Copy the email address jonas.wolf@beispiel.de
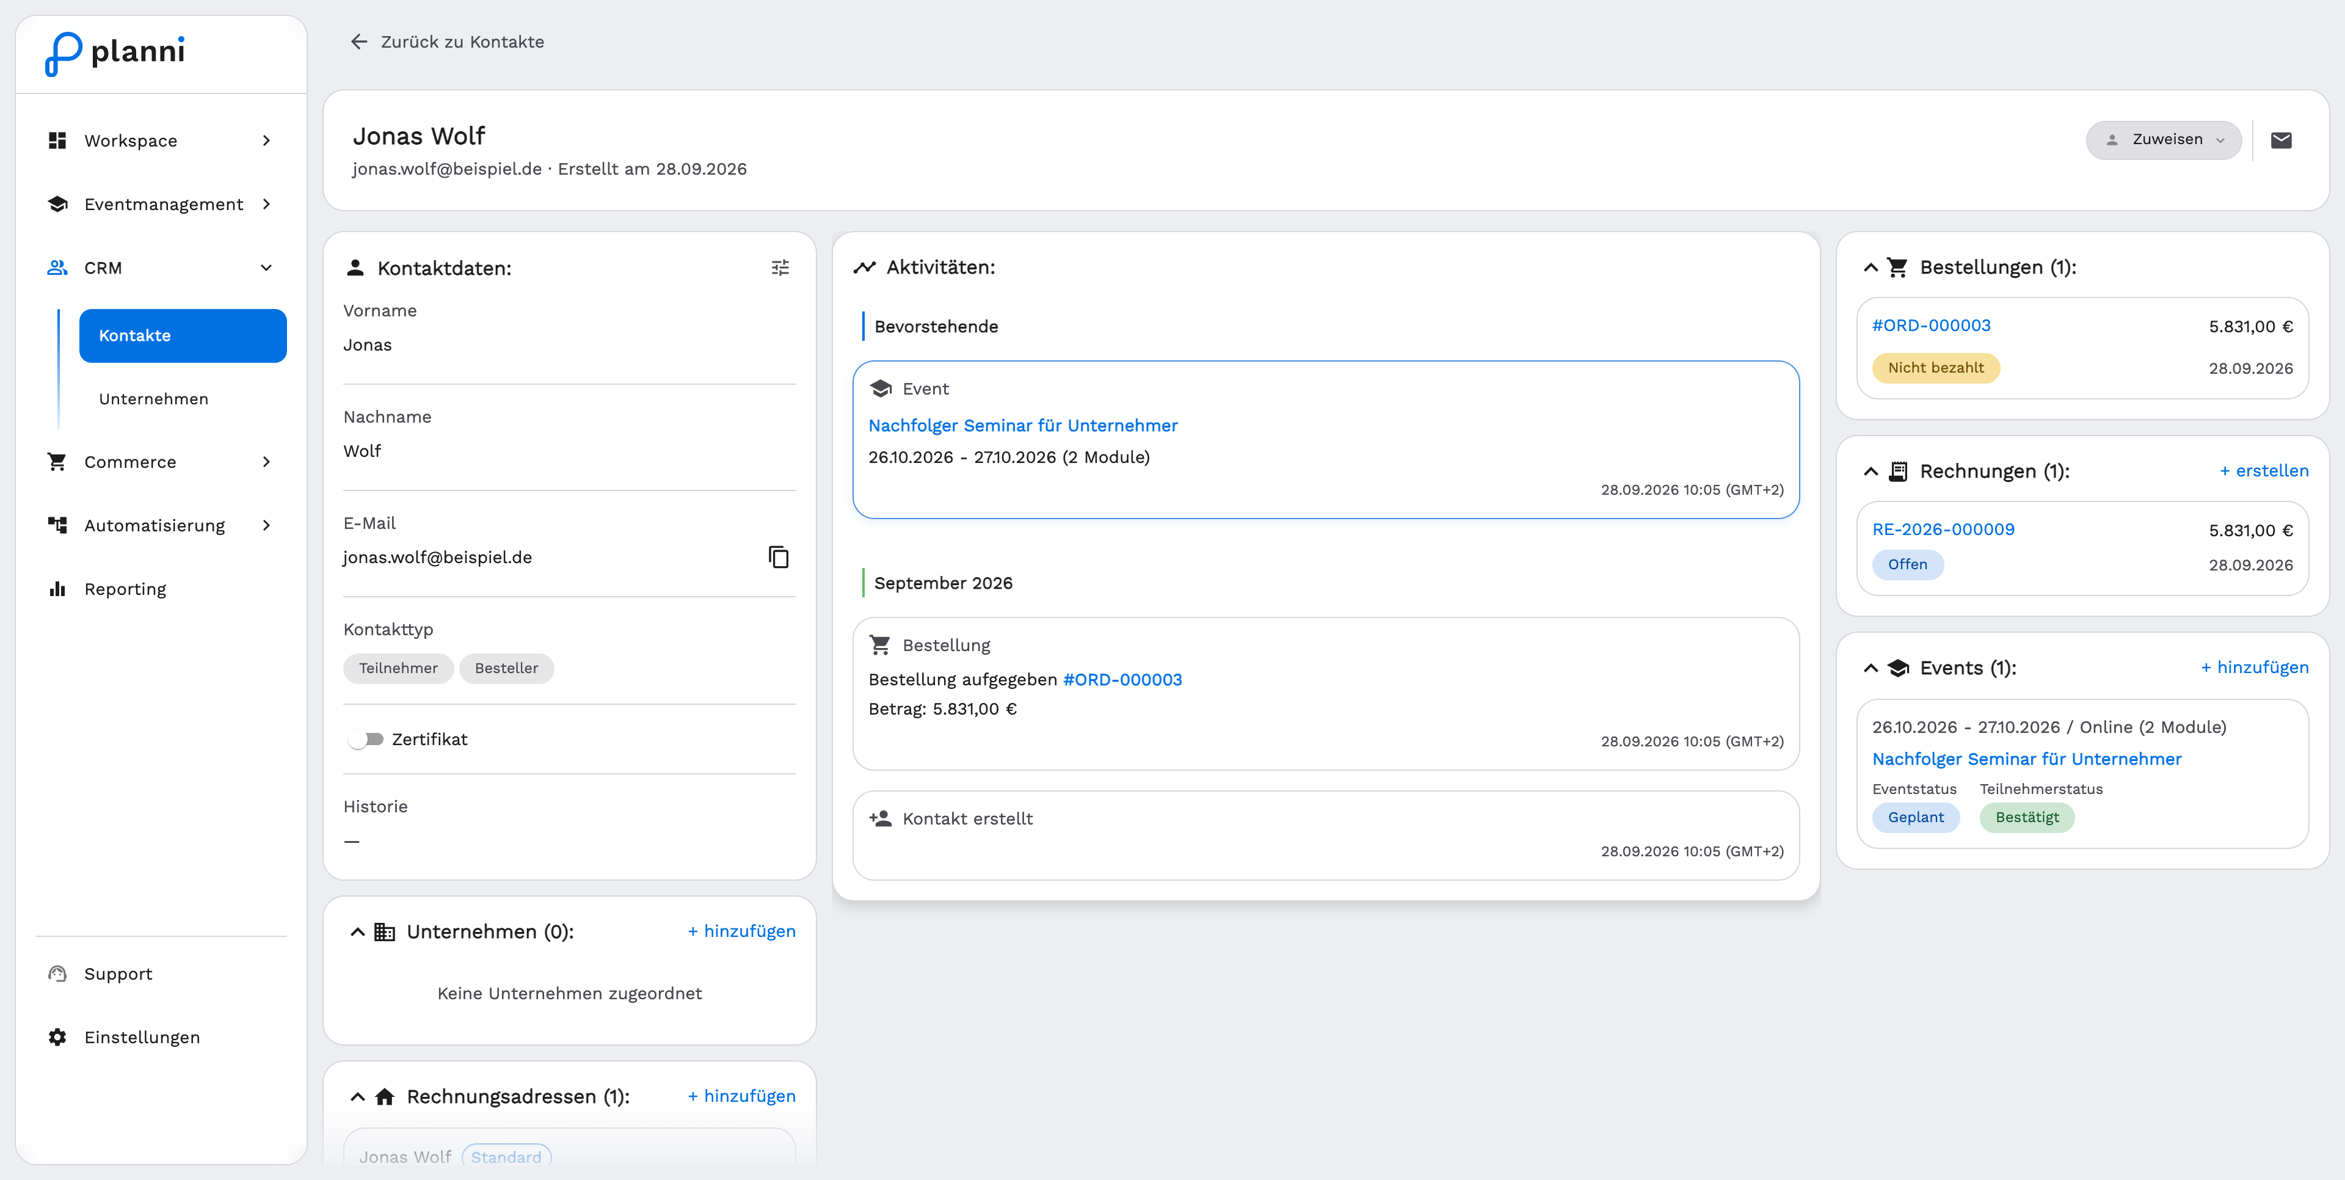The image size is (2345, 1180). coord(779,557)
